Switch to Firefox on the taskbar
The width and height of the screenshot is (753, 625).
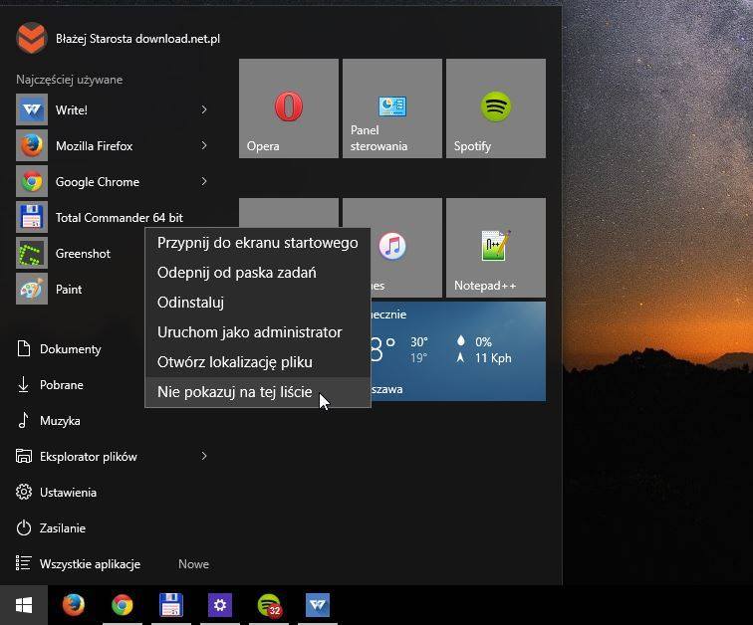74,605
